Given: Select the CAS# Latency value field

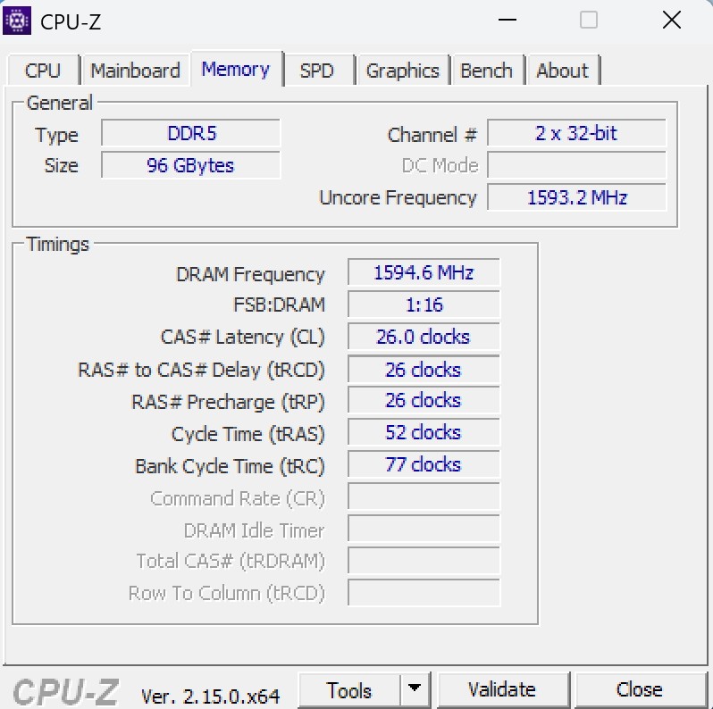Looking at the screenshot, I should (x=423, y=338).
